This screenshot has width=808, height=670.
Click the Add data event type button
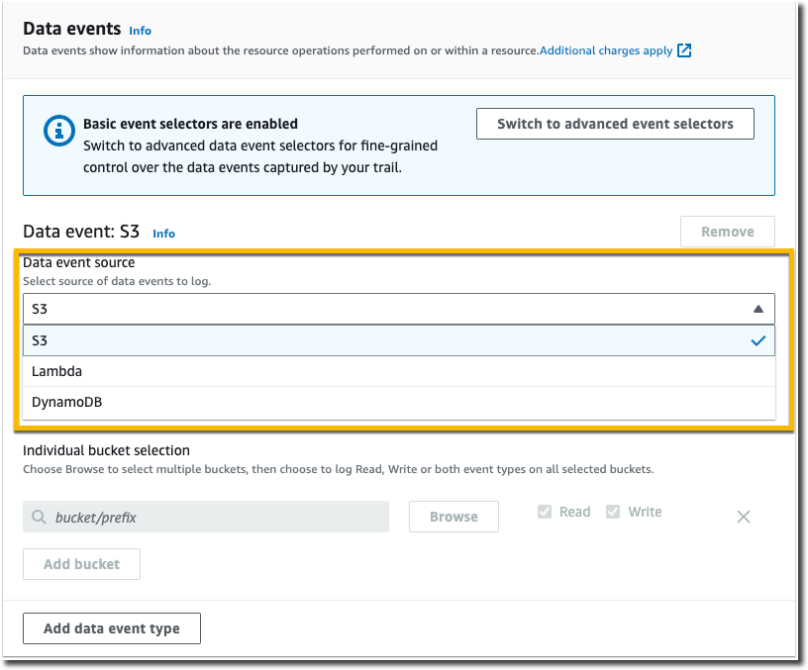pyautogui.click(x=111, y=627)
